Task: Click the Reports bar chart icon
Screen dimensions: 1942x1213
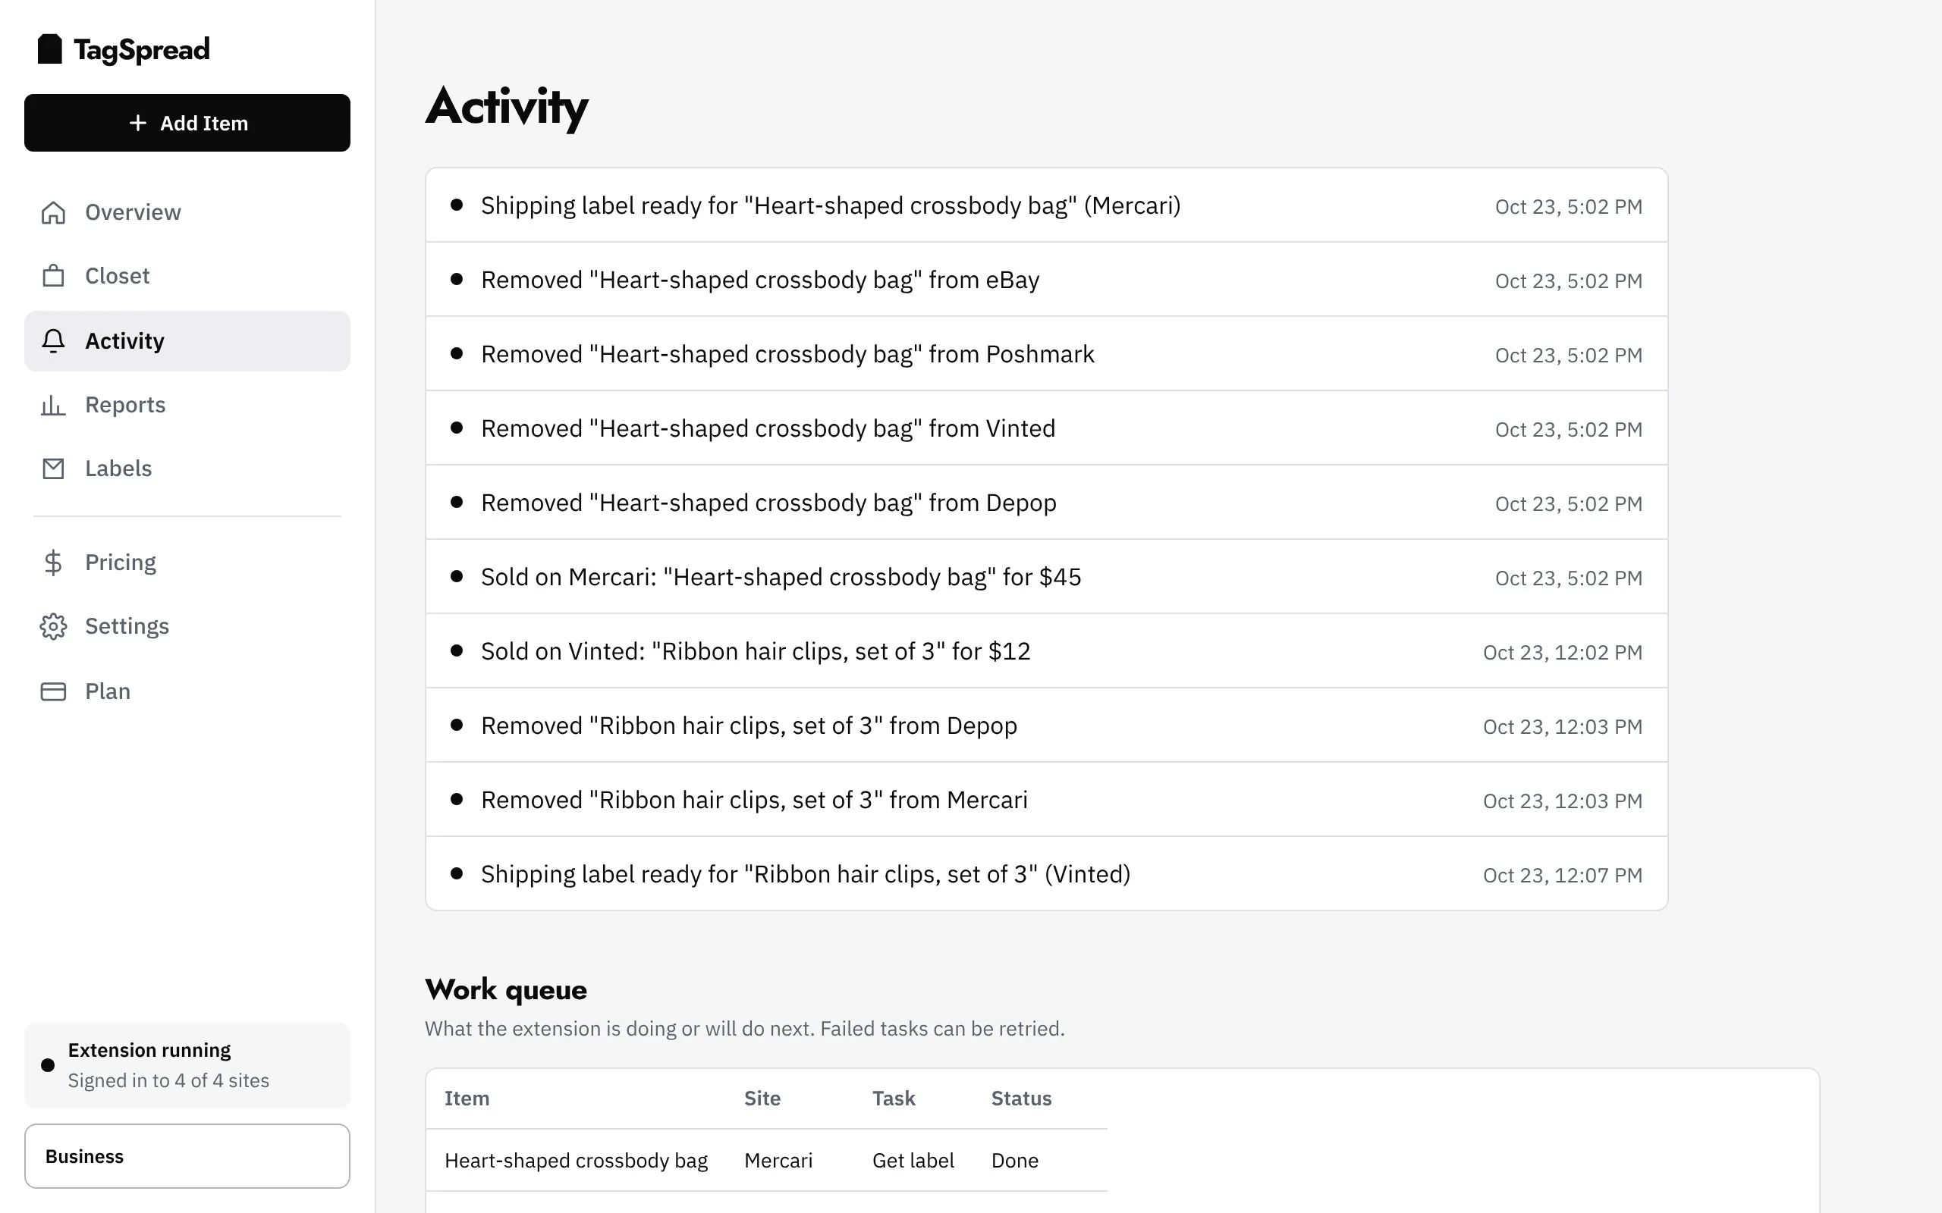Action: point(53,405)
